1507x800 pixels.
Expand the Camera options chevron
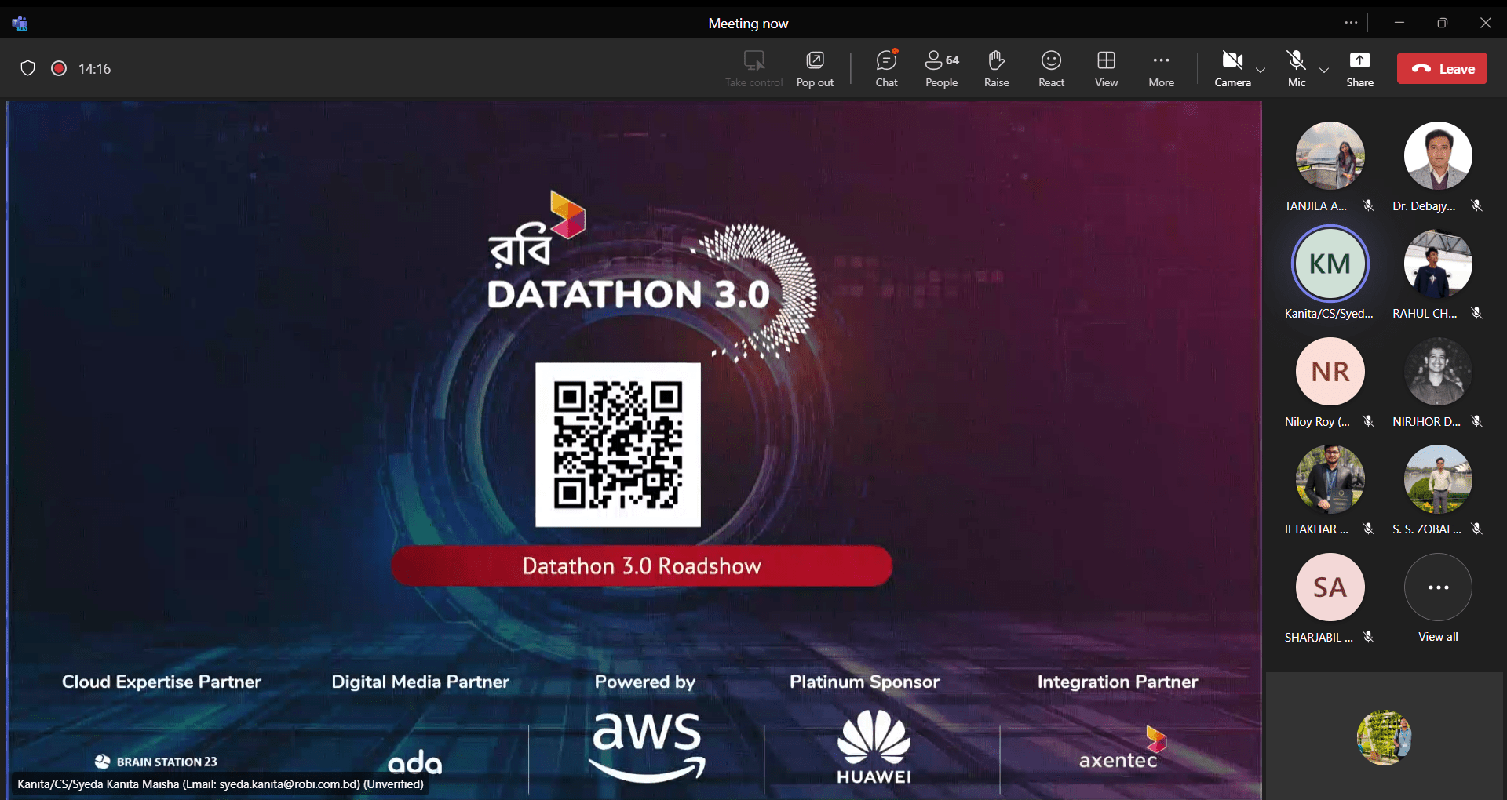pyautogui.click(x=1261, y=70)
